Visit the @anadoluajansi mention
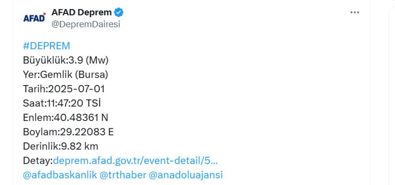The width and height of the screenshot is (395, 185). (x=186, y=175)
